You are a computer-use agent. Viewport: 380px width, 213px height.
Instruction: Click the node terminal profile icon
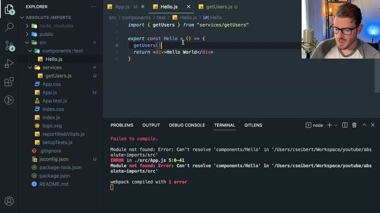tap(308, 125)
